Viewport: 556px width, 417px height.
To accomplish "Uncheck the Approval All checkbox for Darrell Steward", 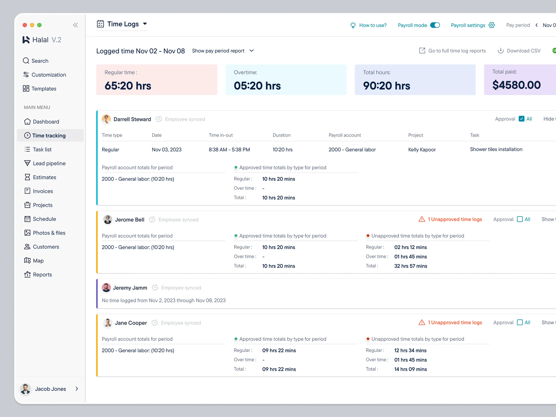I will [522, 119].
